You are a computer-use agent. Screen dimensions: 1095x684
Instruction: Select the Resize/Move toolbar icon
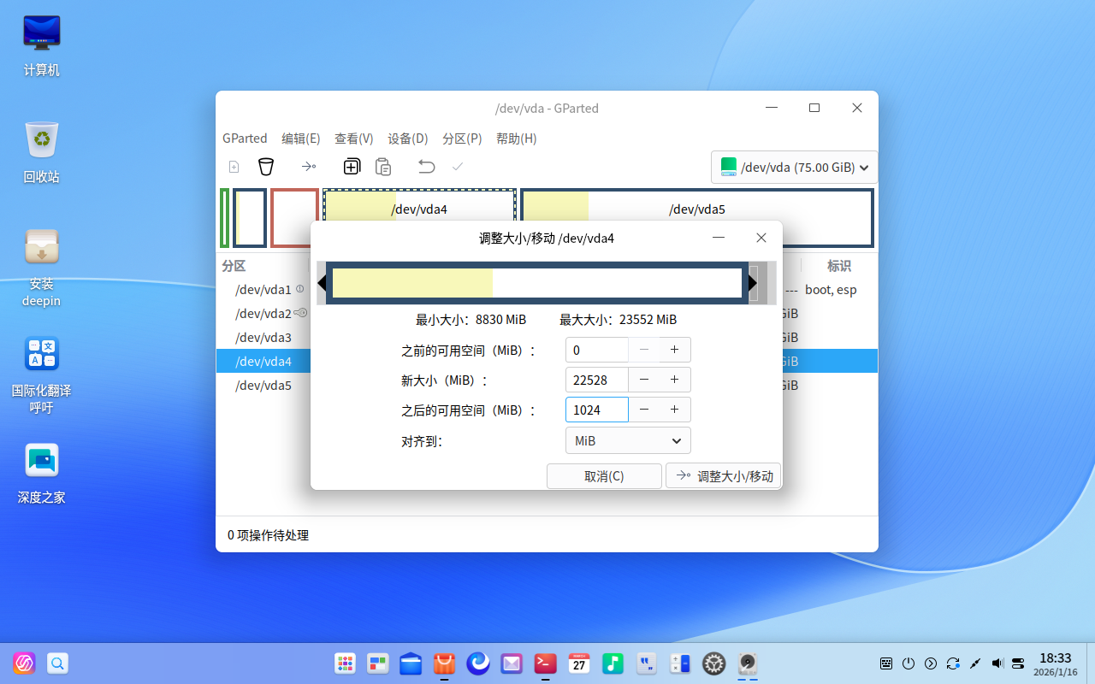309,167
